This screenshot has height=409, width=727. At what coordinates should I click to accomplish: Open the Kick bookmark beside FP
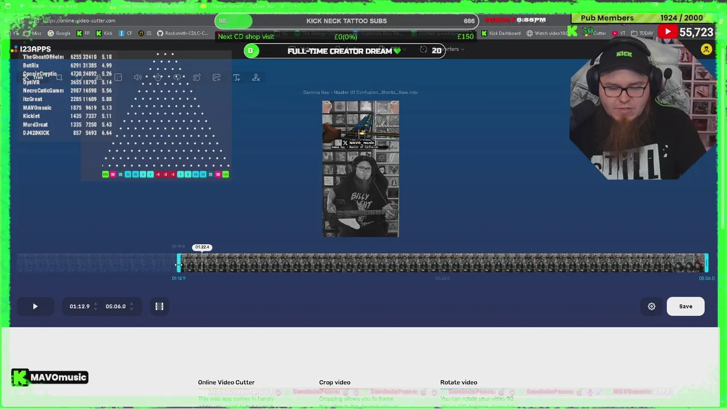tap(104, 34)
